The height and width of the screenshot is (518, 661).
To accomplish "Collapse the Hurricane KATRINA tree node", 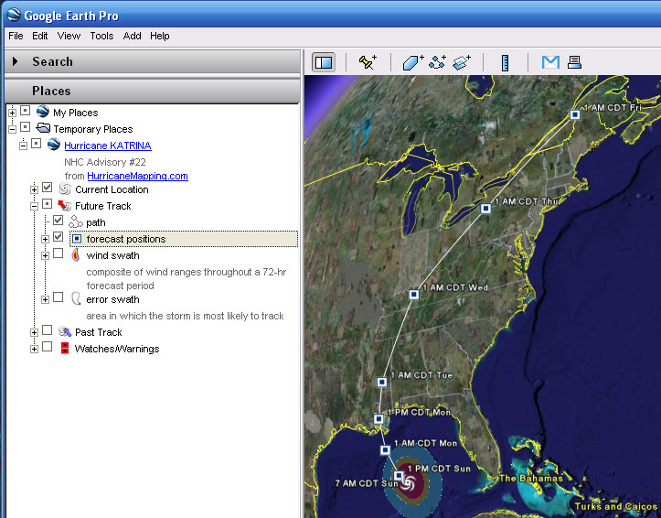I will coord(23,146).
